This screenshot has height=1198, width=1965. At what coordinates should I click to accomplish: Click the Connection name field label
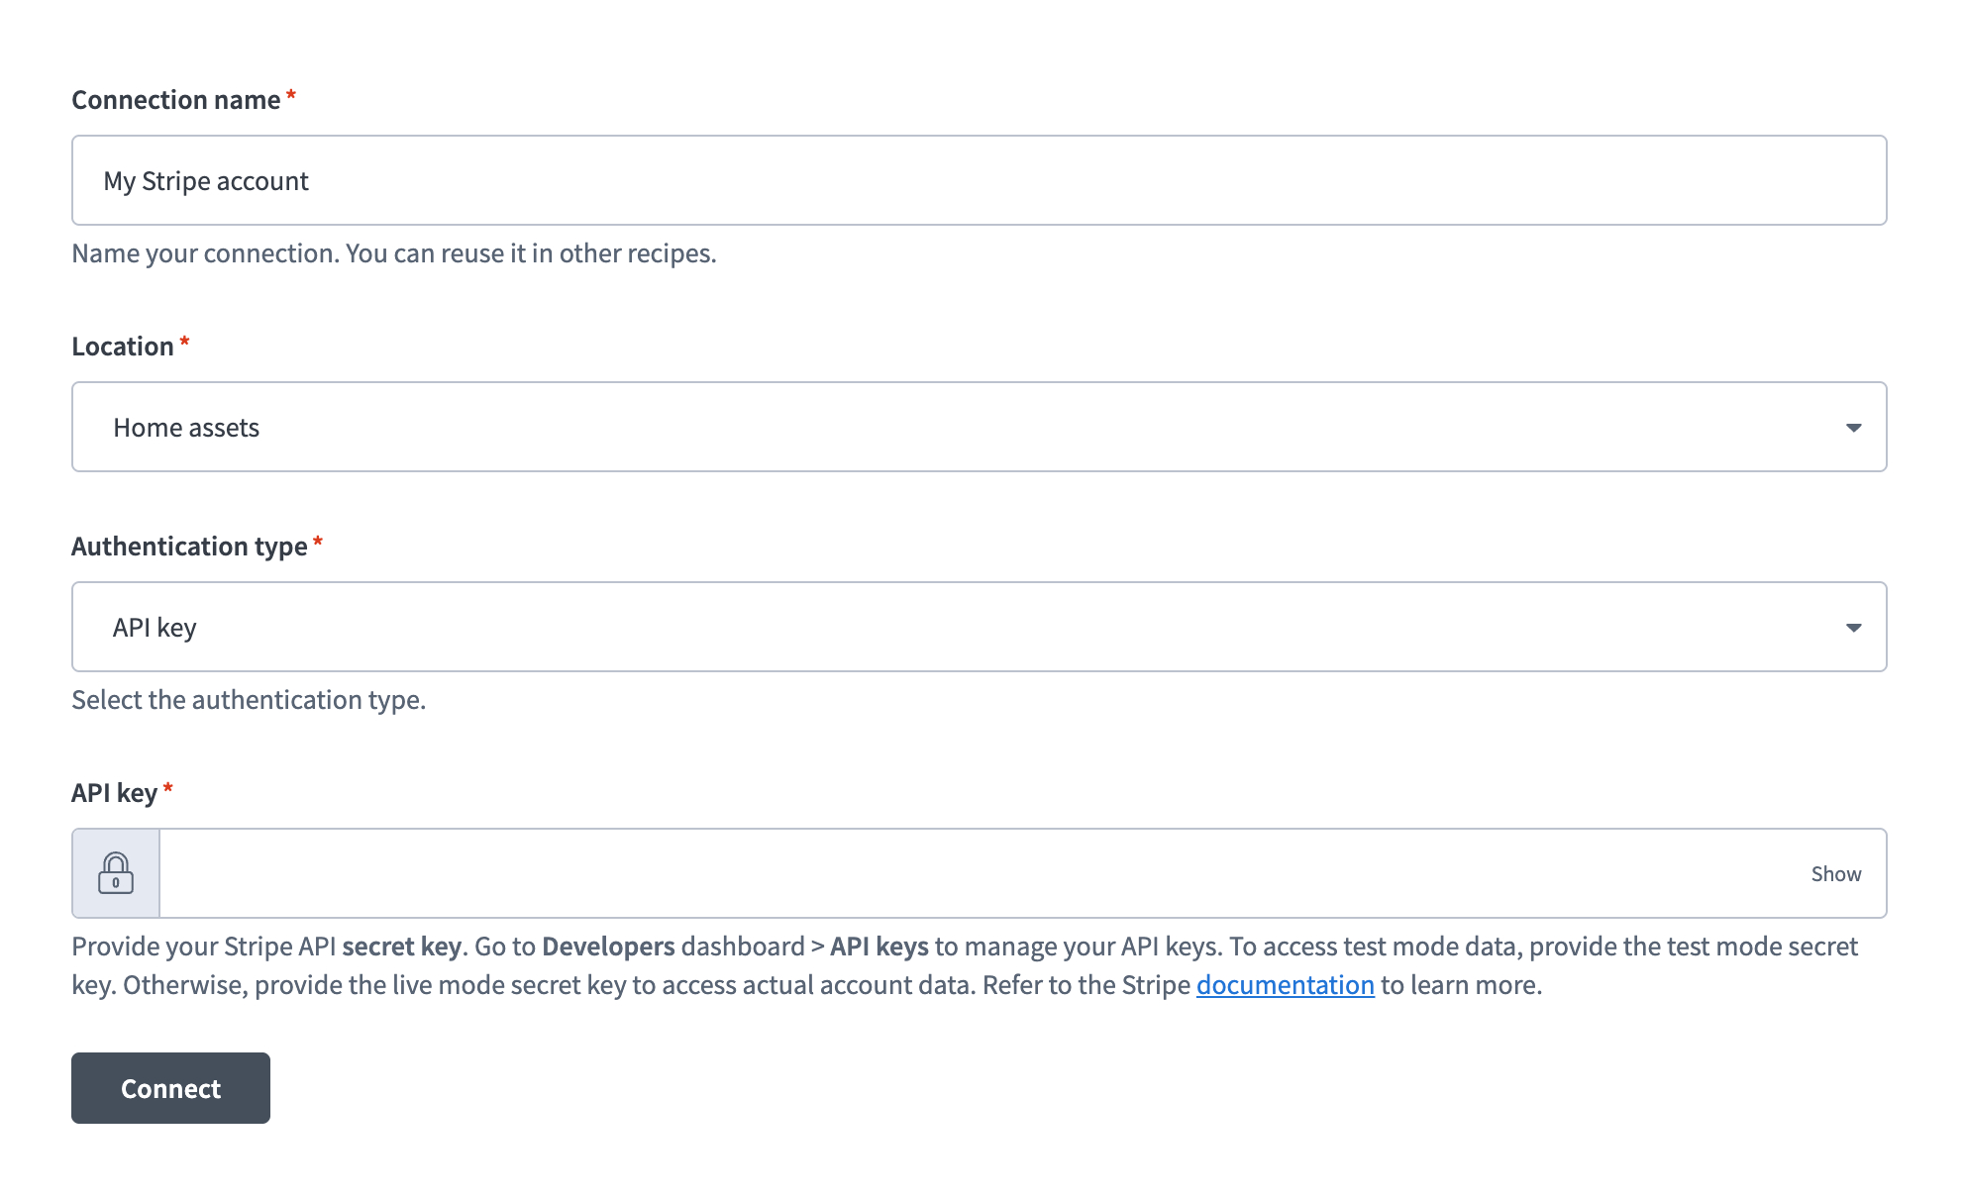point(176,100)
